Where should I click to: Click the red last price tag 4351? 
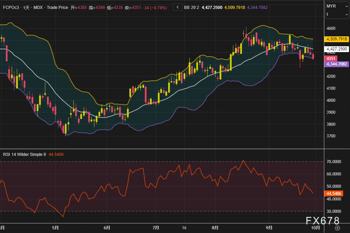(331, 59)
